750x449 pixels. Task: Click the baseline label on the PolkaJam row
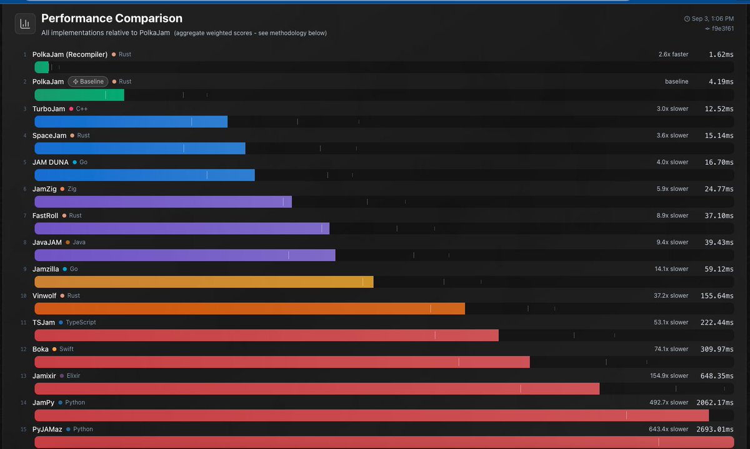click(677, 81)
